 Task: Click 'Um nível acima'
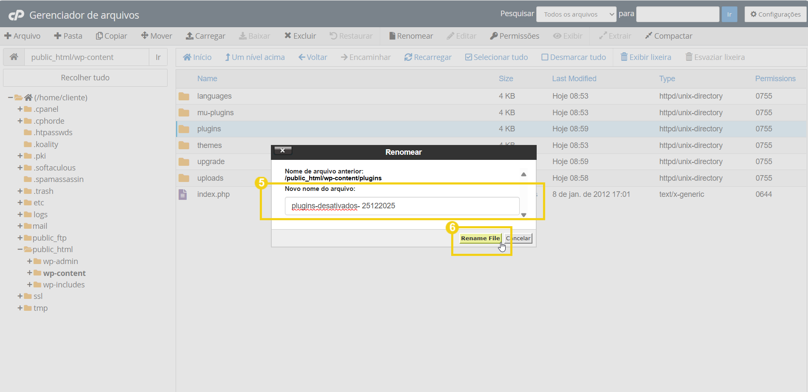[x=255, y=57]
